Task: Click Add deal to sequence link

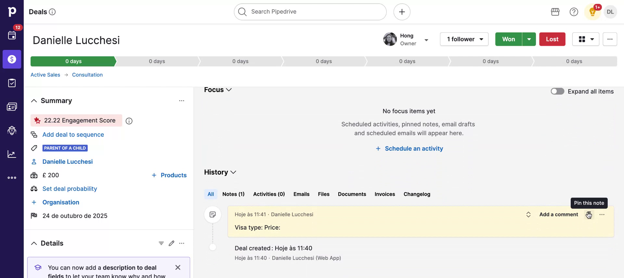Action: click(x=73, y=134)
